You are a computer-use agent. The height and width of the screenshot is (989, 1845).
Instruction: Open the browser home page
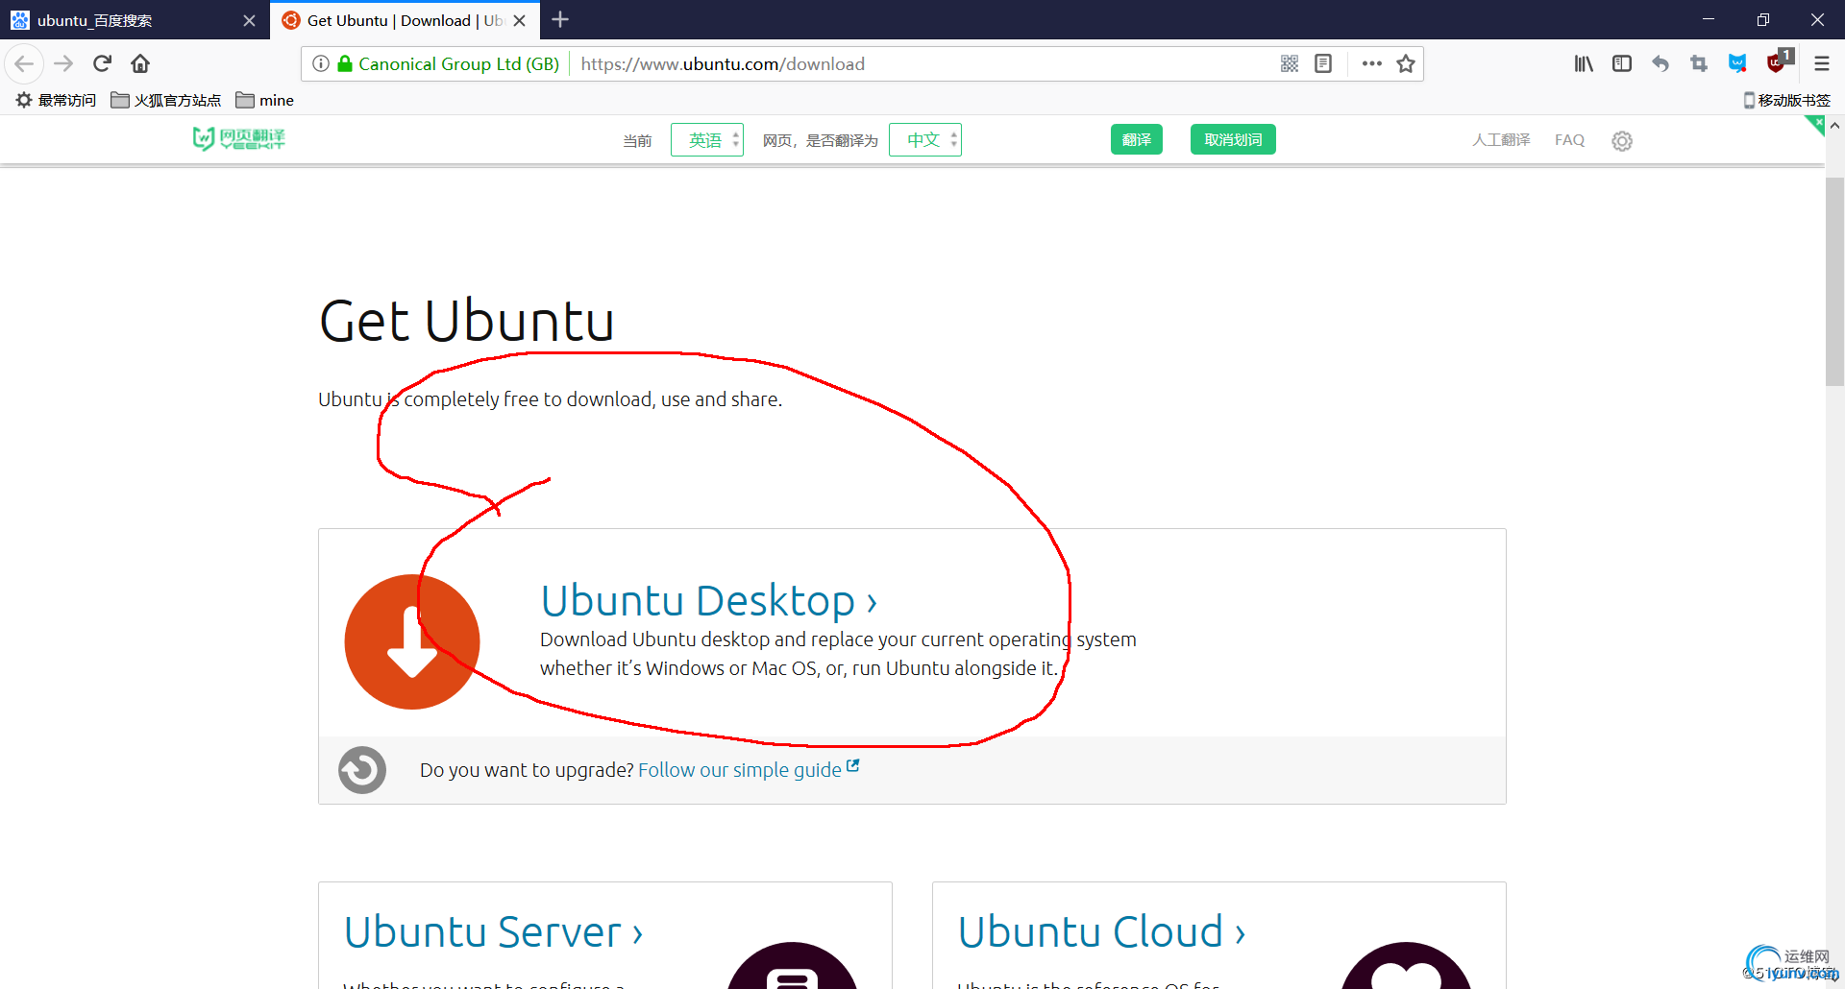[x=140, y=64]
